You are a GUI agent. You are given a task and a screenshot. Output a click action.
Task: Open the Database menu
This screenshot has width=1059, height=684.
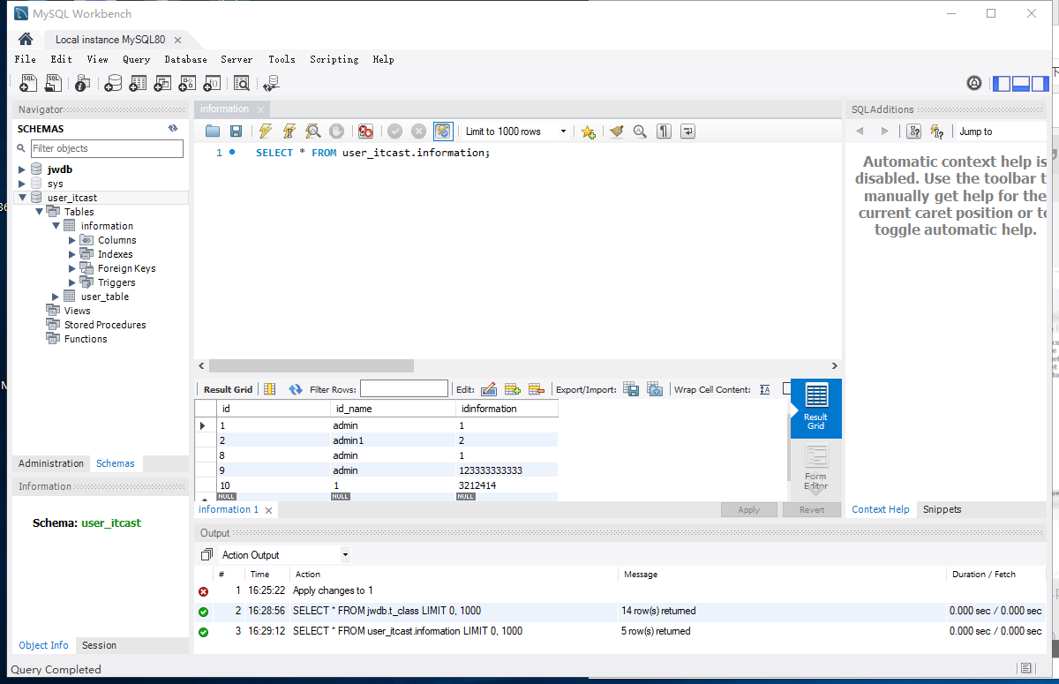pos(185,59)
